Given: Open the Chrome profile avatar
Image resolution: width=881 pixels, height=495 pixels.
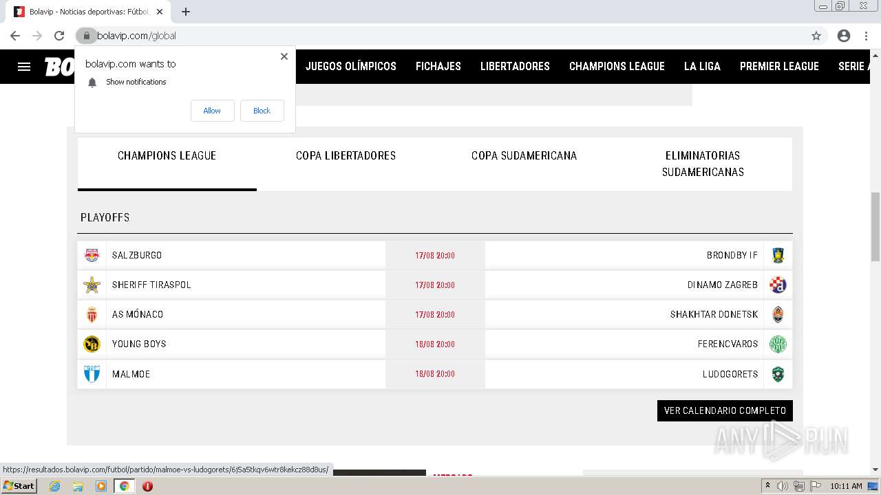Looking at the screenshot, I should tap(844, 36).
